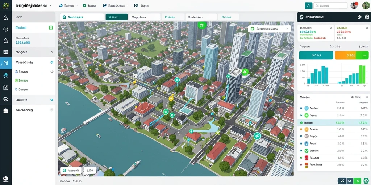Toggle the blue square checkbox beside the down chevron row

click(17, 72)
